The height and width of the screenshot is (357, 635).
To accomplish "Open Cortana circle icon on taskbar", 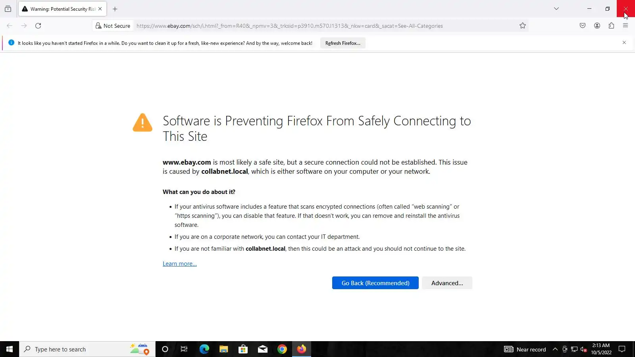I will (165, 349).
